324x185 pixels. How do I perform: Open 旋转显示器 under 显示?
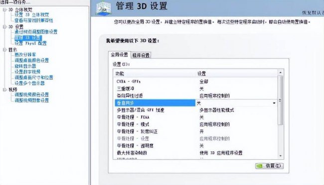point(25,66)
